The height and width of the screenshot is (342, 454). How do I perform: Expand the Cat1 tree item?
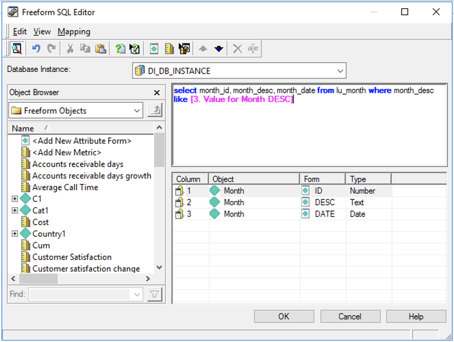tap(14, 210)
